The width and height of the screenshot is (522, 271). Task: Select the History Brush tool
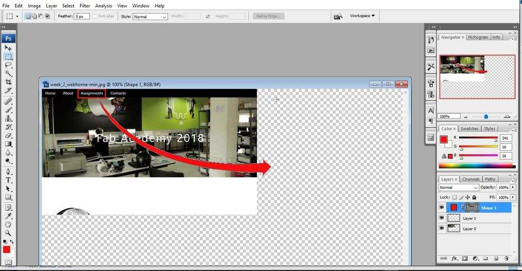8,127
